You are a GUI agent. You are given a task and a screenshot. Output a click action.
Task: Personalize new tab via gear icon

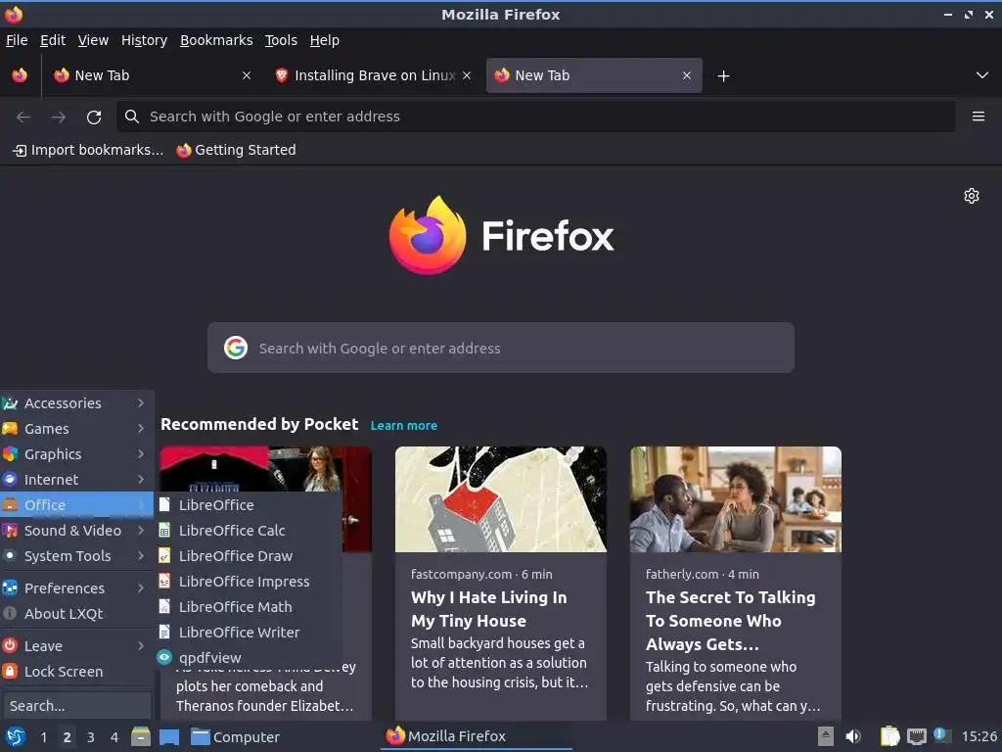point(972,196)
